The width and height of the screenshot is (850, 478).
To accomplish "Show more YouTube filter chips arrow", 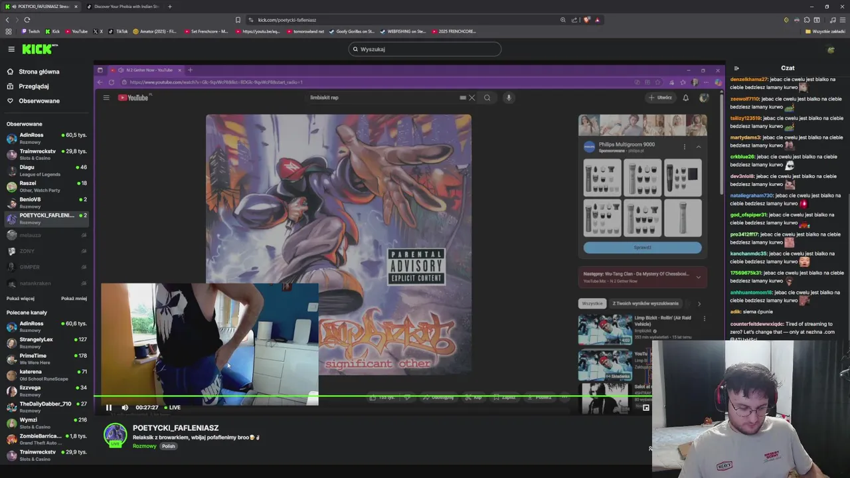I will (x=699, y=303).
